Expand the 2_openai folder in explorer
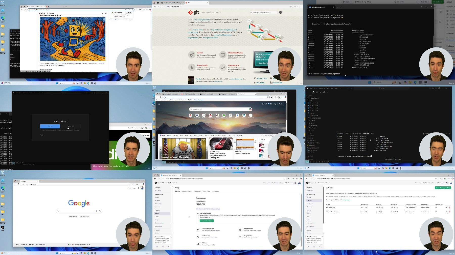This screenshot has height=255, width=455. tap(312, 121)
